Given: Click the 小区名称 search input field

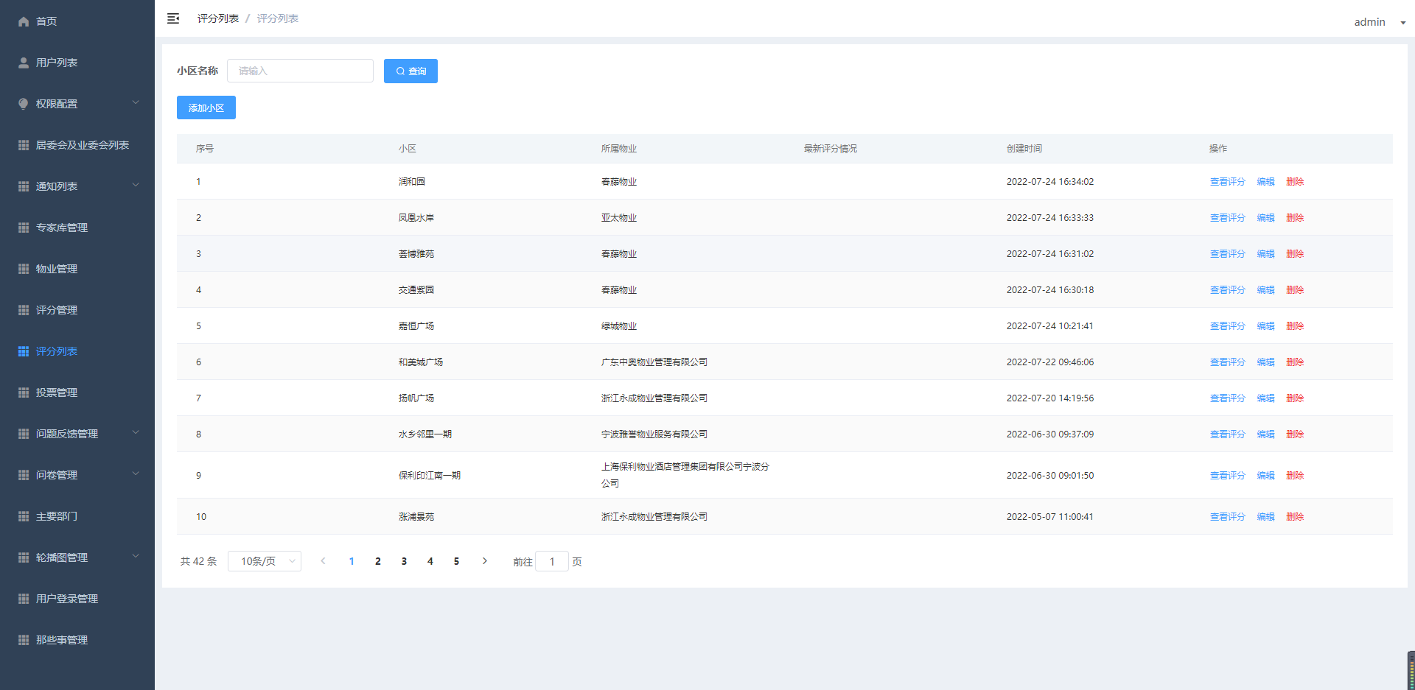Looking at the screenshot, I should point(300,71).
